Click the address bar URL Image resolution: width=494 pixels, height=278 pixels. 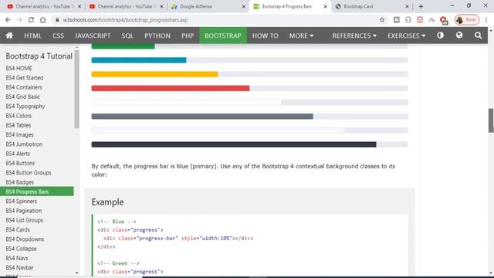click(125, 20)
